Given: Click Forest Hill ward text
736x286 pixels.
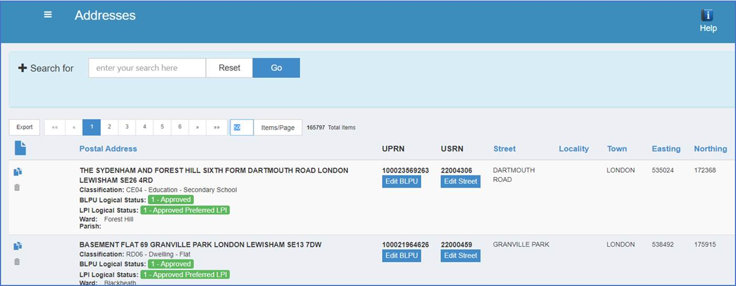Looking at the screenshot, I should [x=119, y=219].
